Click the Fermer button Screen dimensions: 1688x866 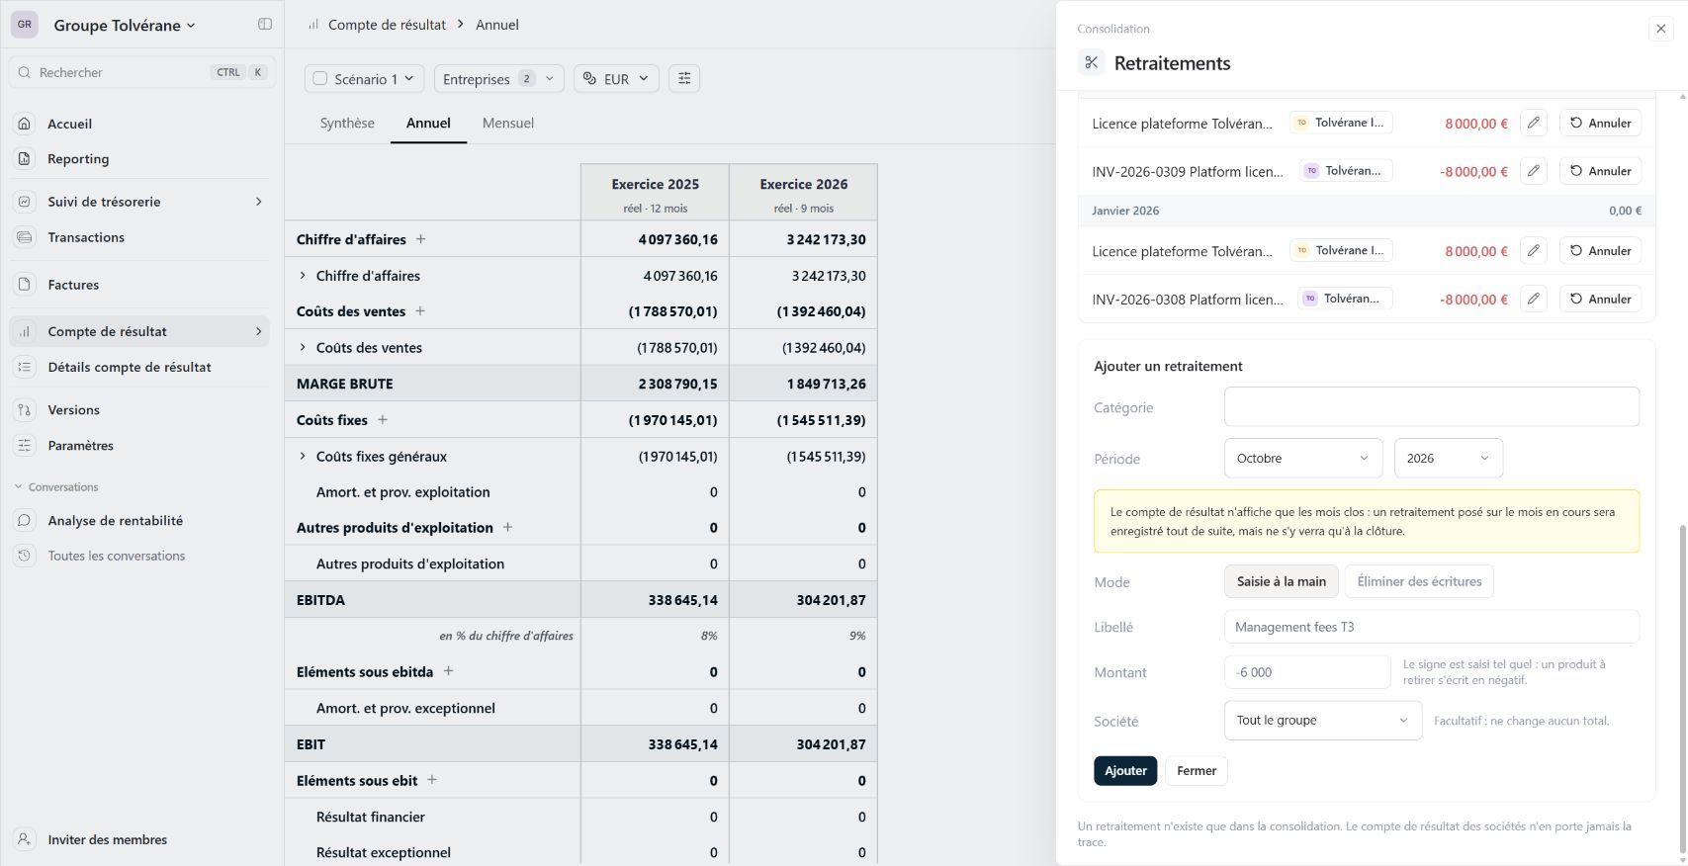(1197, 771)
